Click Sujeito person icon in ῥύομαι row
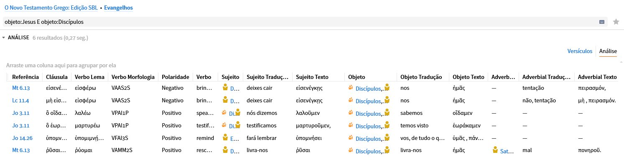The image size is (624, 160). (225, 150)
